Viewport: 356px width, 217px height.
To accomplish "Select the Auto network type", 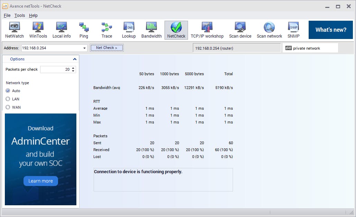I will (8, 91).
